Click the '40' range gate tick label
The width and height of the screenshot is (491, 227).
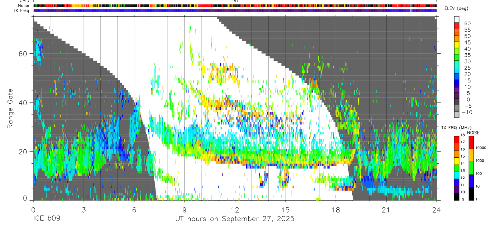point(23,102)
